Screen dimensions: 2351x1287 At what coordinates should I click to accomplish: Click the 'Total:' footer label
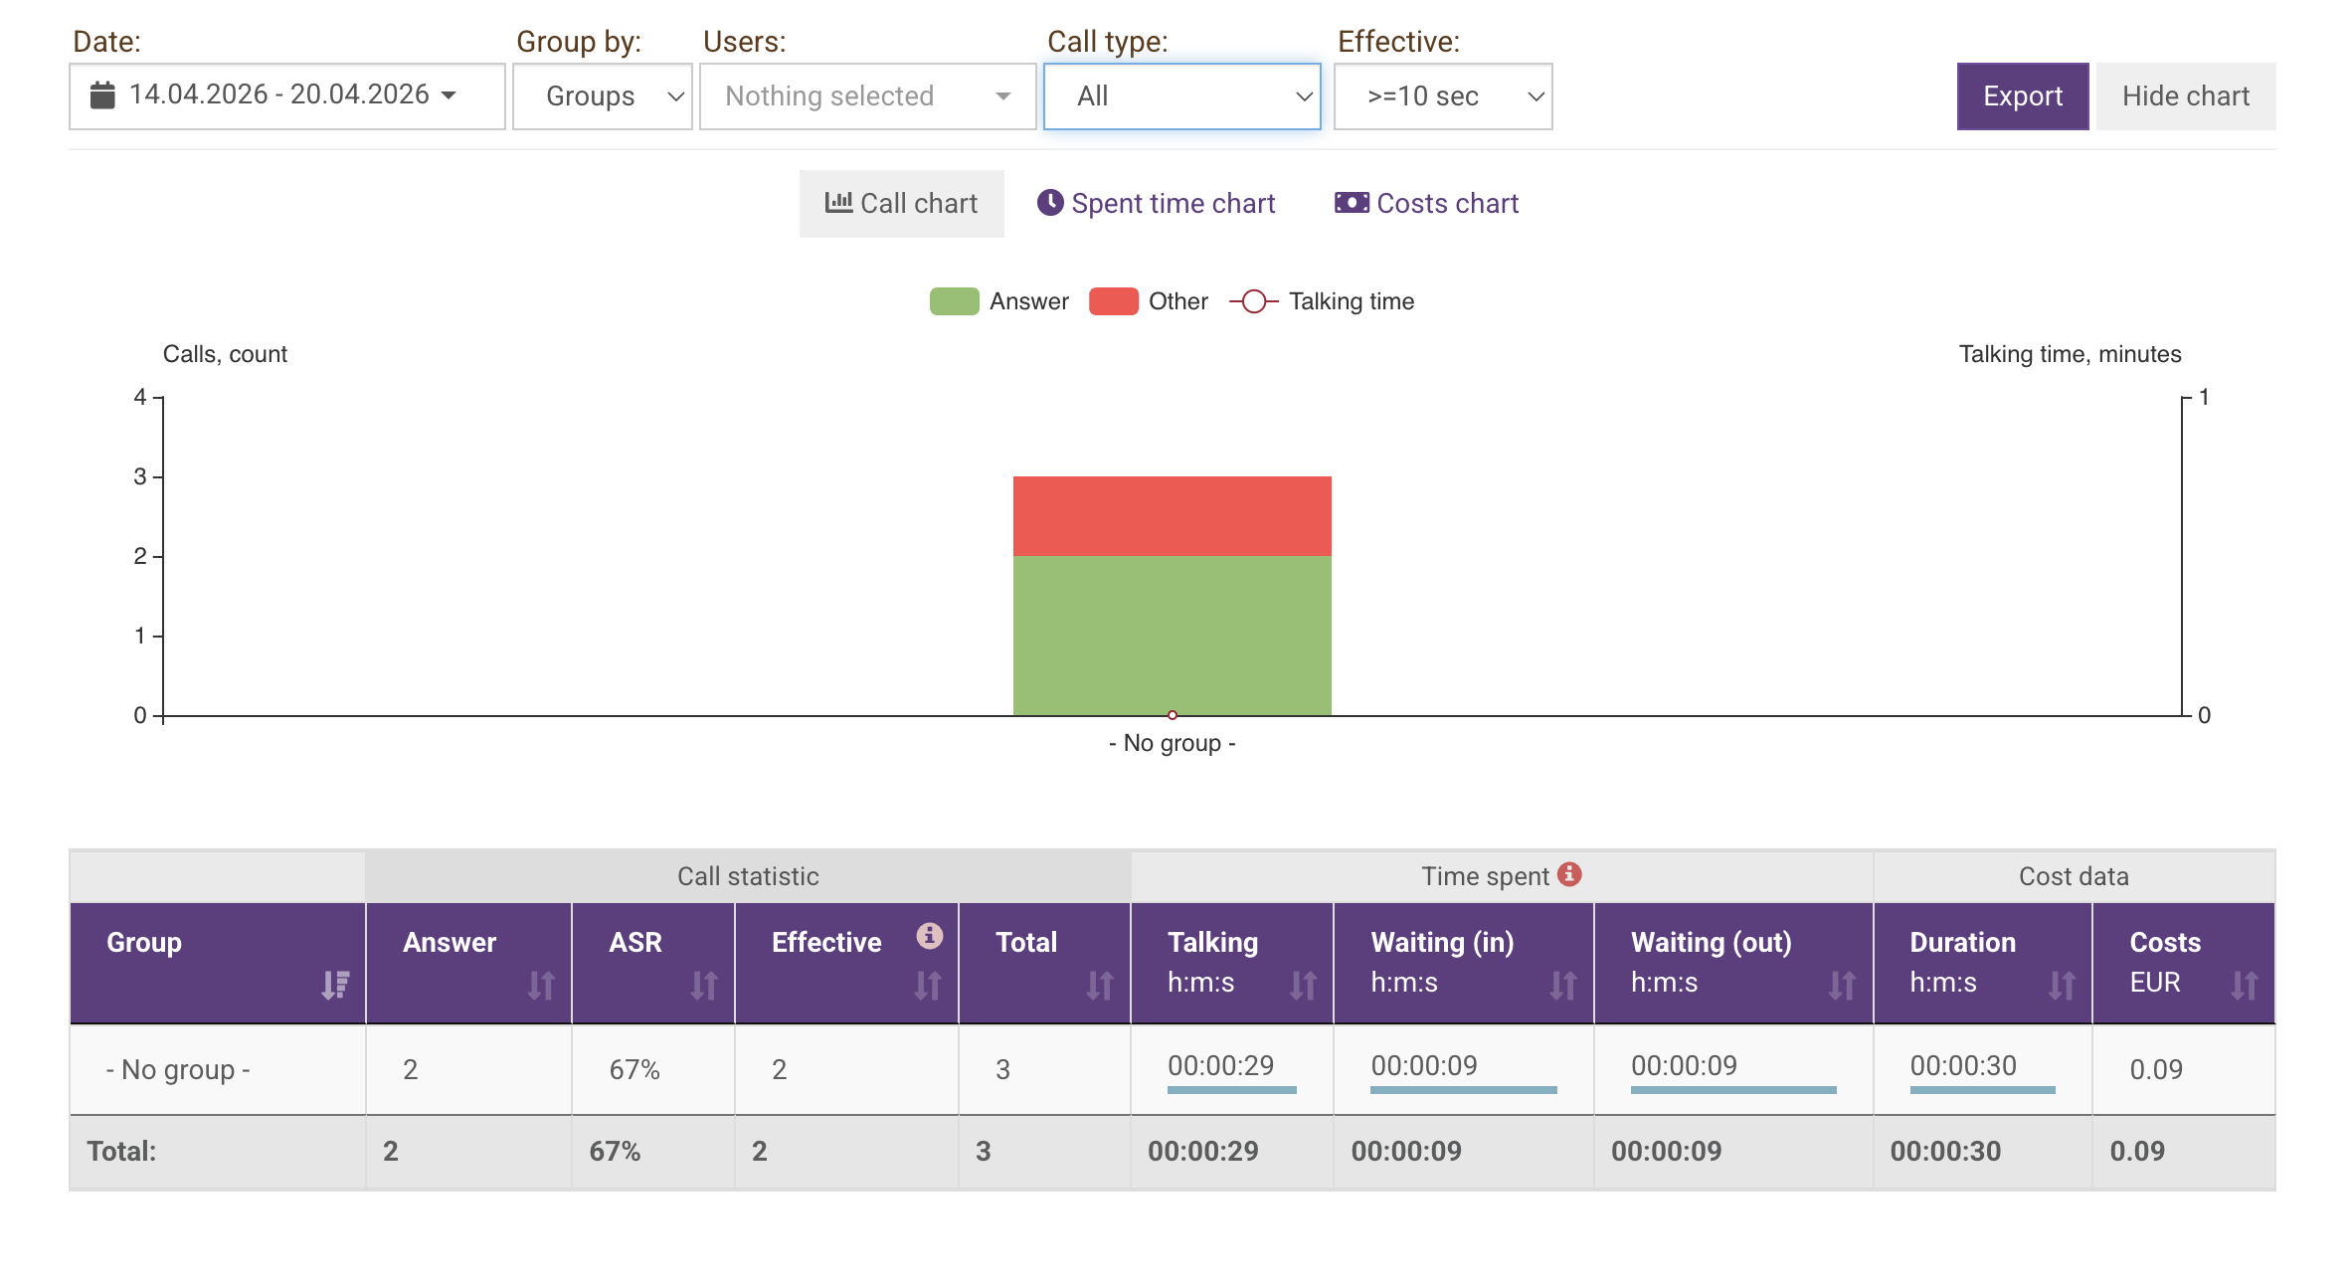(121, 1151)
